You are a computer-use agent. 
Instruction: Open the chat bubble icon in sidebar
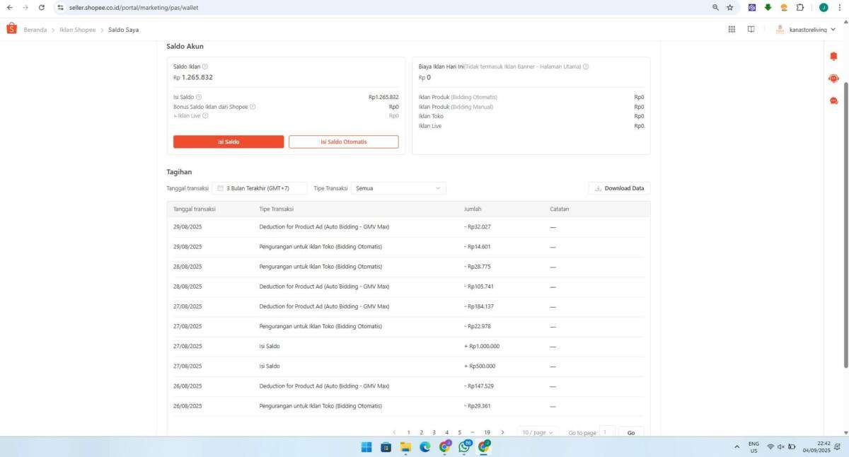pyautogui.click(x=833, y=101)
